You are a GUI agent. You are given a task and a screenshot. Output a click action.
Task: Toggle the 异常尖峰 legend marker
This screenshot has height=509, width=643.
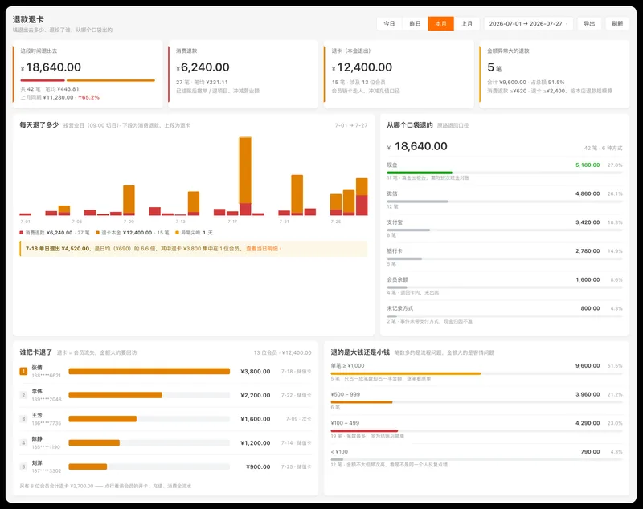pyautogui.click(x=177, y=233)
